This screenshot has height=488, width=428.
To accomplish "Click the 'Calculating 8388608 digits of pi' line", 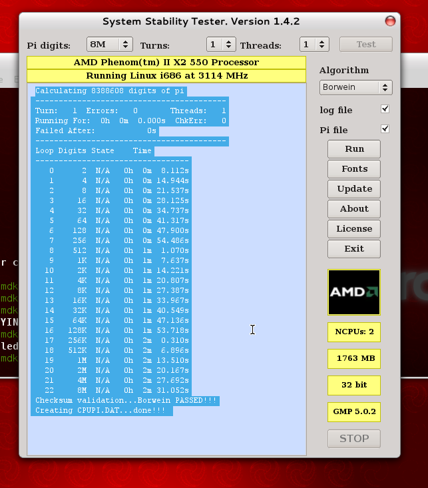I will tap(109, 91).
